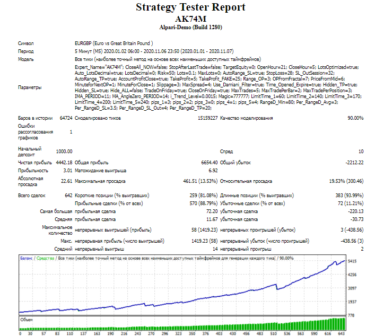Click the Объем volume panel label
Viewport: 366px width, 336px height.
(27, 320)
